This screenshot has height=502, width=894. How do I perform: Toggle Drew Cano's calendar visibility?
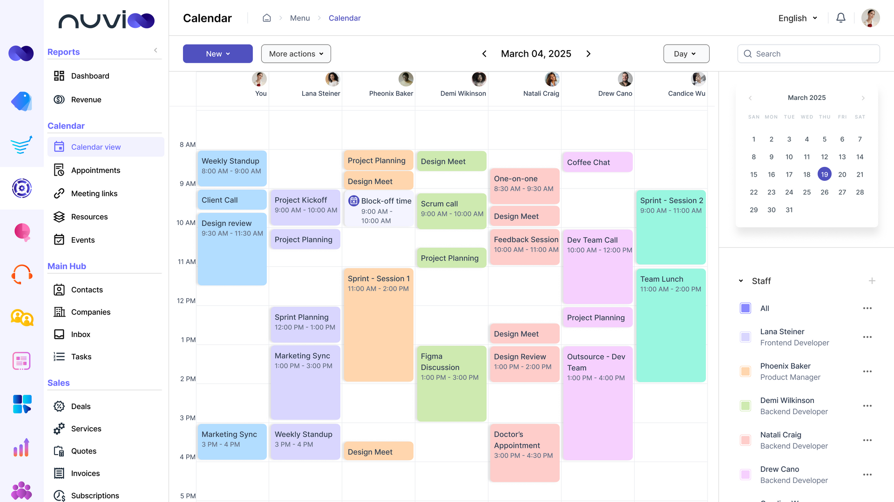pyautogui.click(x=745, y=475)
